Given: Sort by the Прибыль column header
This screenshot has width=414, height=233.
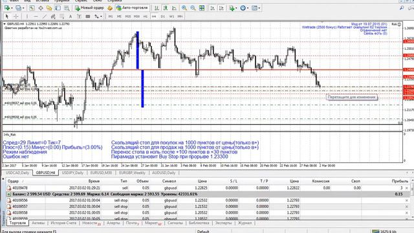Looking at the screenshot, I should [400, 181].
